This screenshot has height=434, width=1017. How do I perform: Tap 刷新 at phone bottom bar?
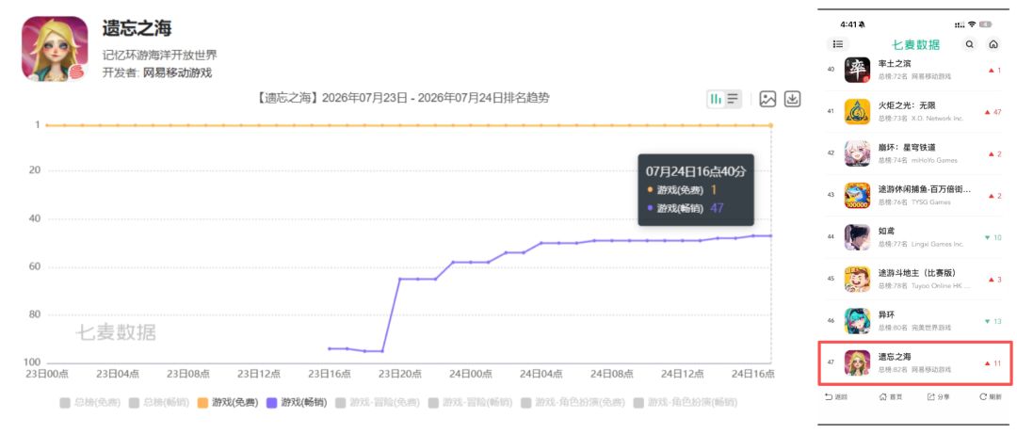pos(991,396)
